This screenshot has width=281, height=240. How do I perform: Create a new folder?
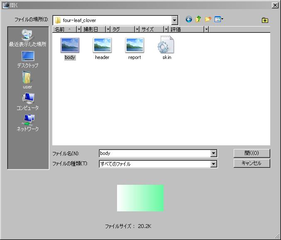pyautogui.click(x=208, y=20)
